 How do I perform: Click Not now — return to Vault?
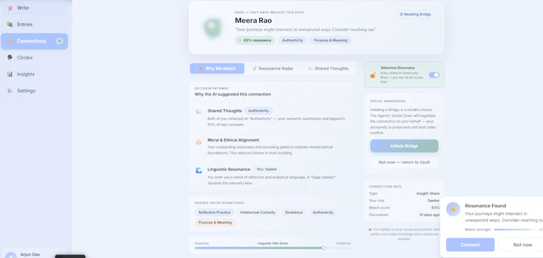(404, 163)
